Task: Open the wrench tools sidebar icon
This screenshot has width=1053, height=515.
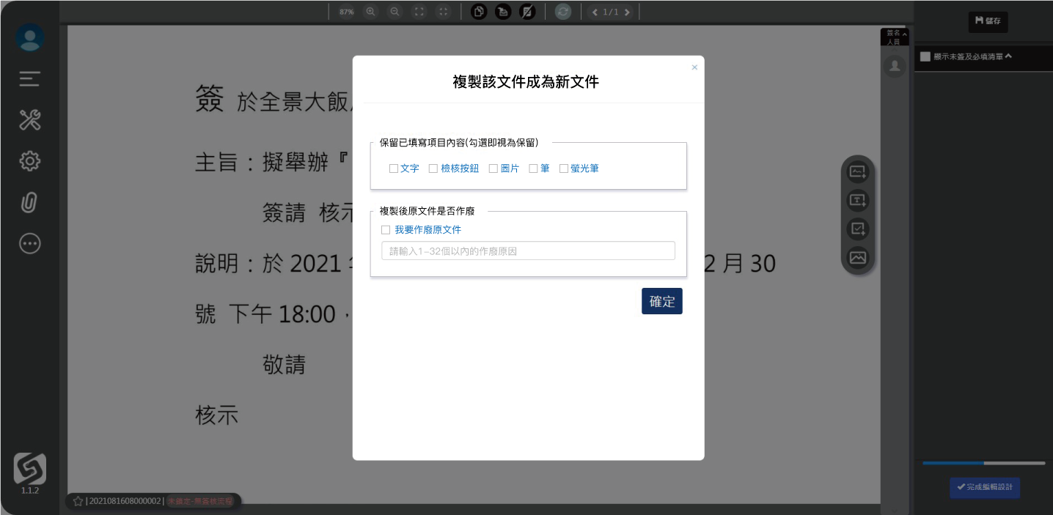Action: (x=30, y=119)
